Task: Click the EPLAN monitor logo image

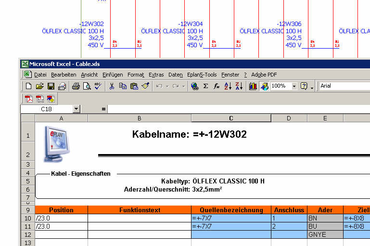Action: pos(56,144)
